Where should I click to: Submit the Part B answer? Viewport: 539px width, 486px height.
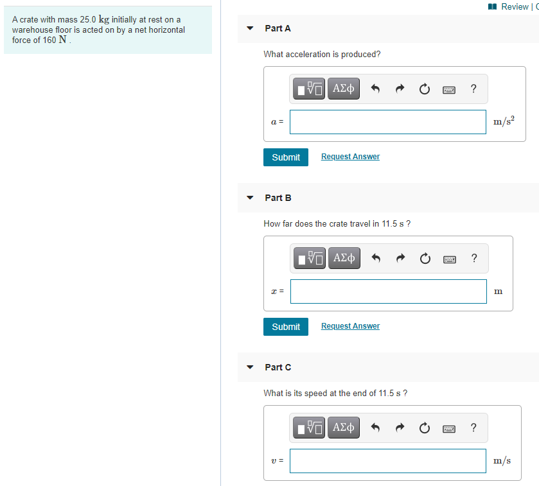286,327
